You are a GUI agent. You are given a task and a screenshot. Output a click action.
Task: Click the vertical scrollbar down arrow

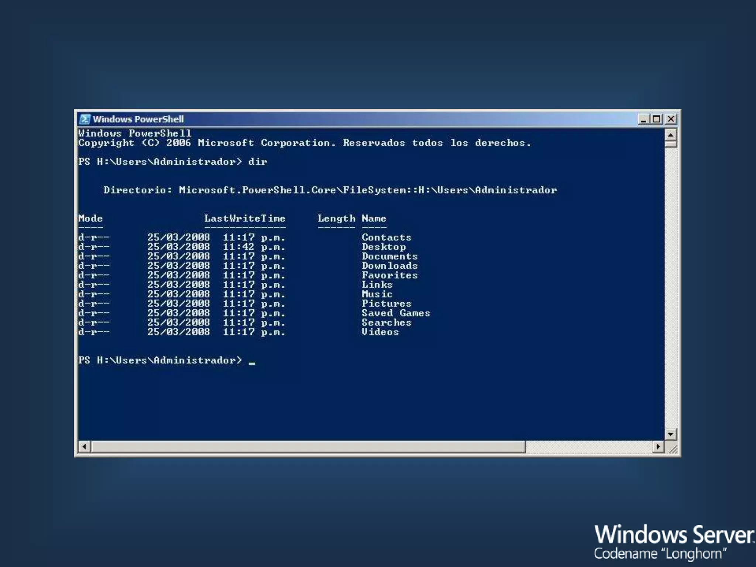(671, 434)
